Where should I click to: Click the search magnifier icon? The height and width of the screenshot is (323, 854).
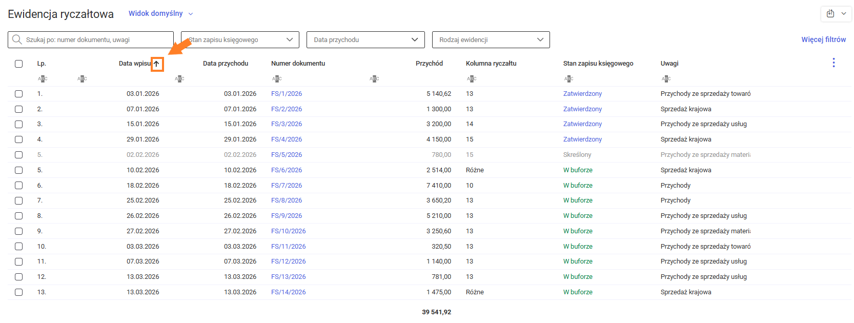(17, 39)
